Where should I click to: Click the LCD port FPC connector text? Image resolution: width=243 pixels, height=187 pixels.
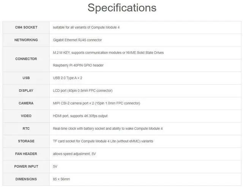[x=82, y=90]
